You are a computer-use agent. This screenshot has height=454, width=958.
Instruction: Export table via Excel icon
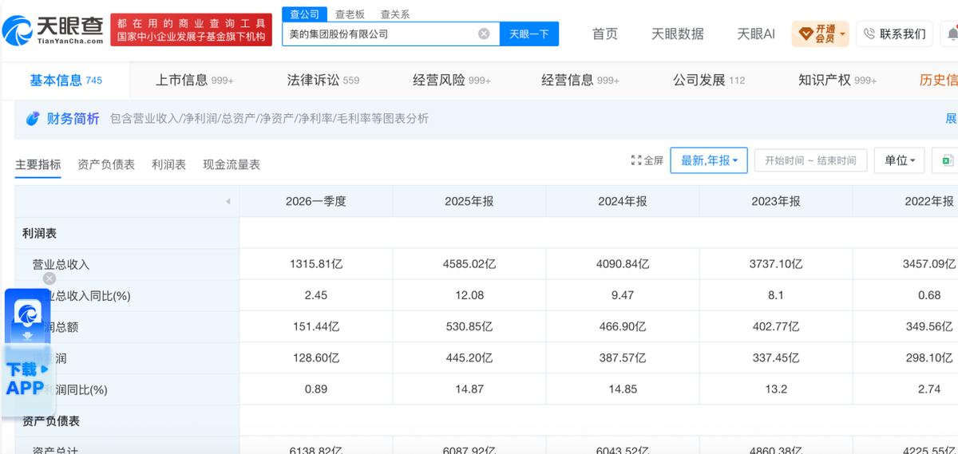pos(947,160)
